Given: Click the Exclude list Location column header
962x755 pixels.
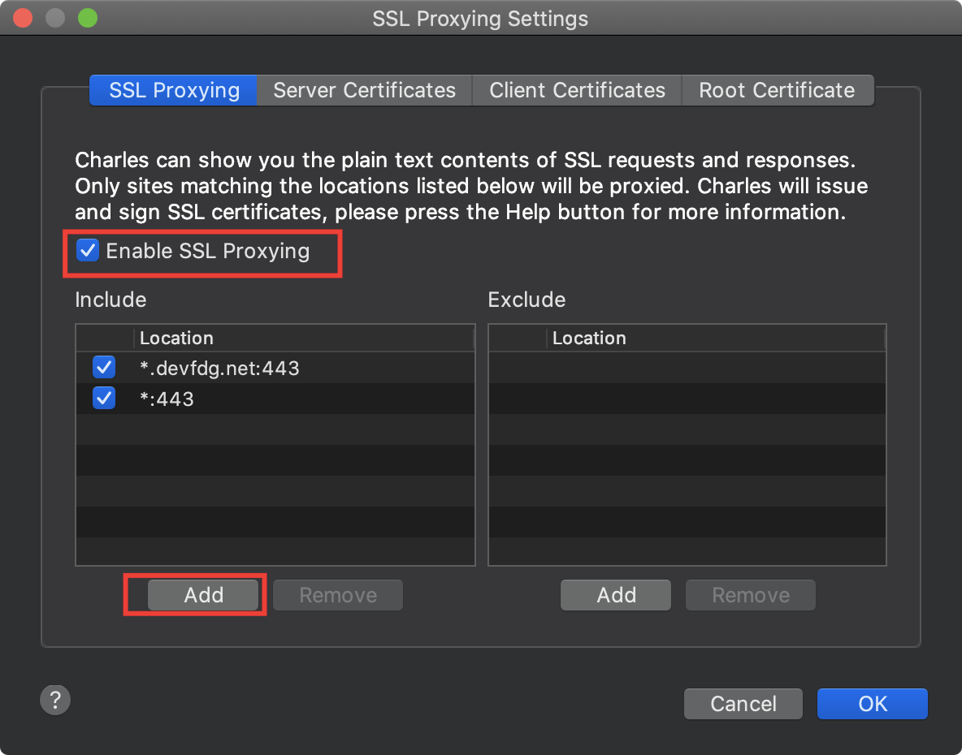Looking at the screenshot, I should point(715,339).
